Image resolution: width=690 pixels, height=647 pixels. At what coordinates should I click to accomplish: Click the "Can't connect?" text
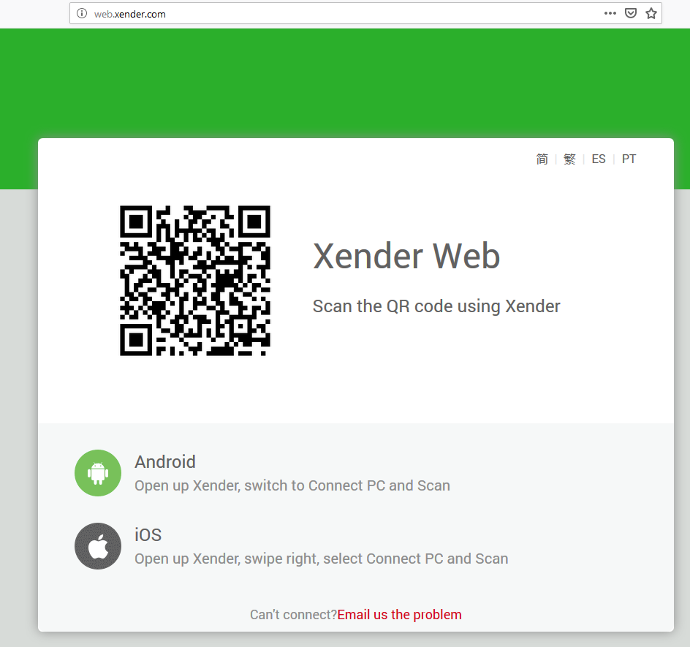pos(292,614)
